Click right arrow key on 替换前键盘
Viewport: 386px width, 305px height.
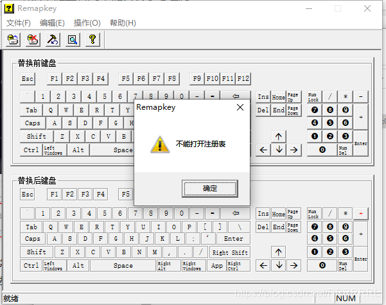294,150
